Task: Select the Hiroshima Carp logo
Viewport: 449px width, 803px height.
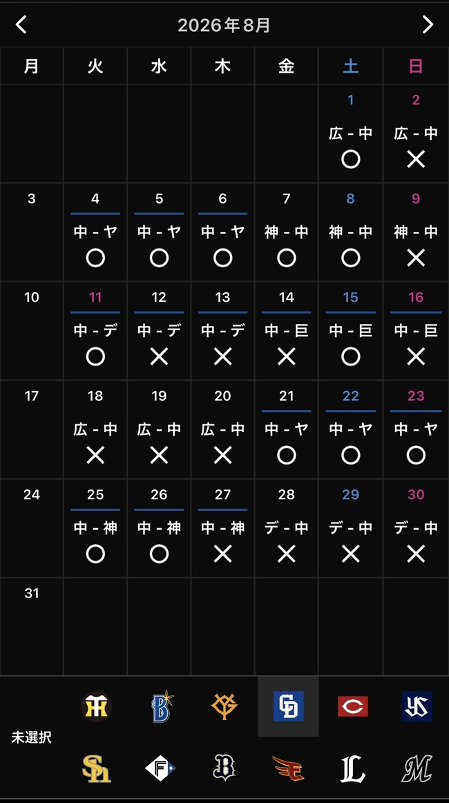Action: pos(352,706)
